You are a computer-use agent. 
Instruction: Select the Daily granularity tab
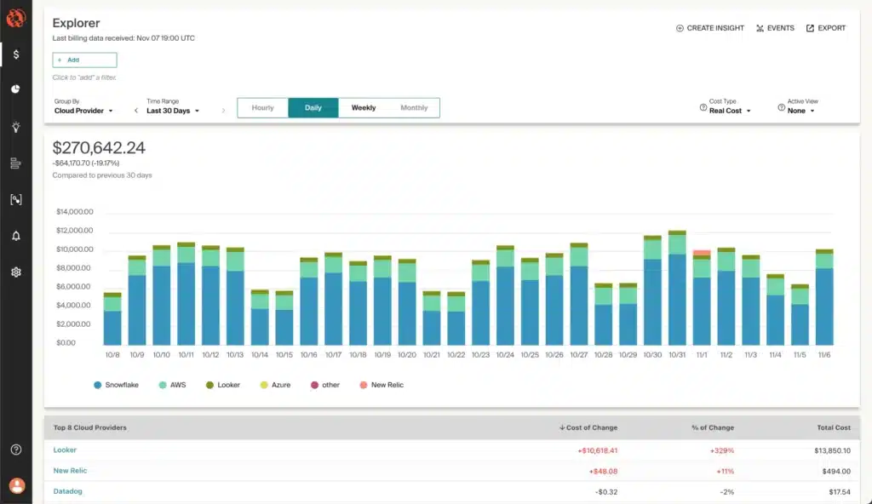(313, 108)
